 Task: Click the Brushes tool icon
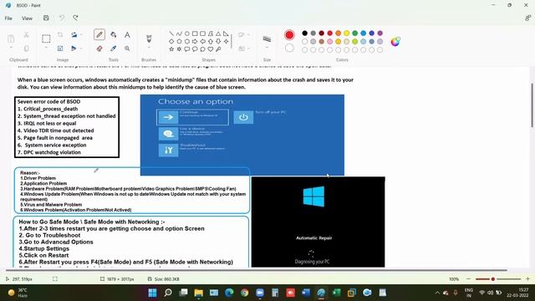click(x=149, y=38)
